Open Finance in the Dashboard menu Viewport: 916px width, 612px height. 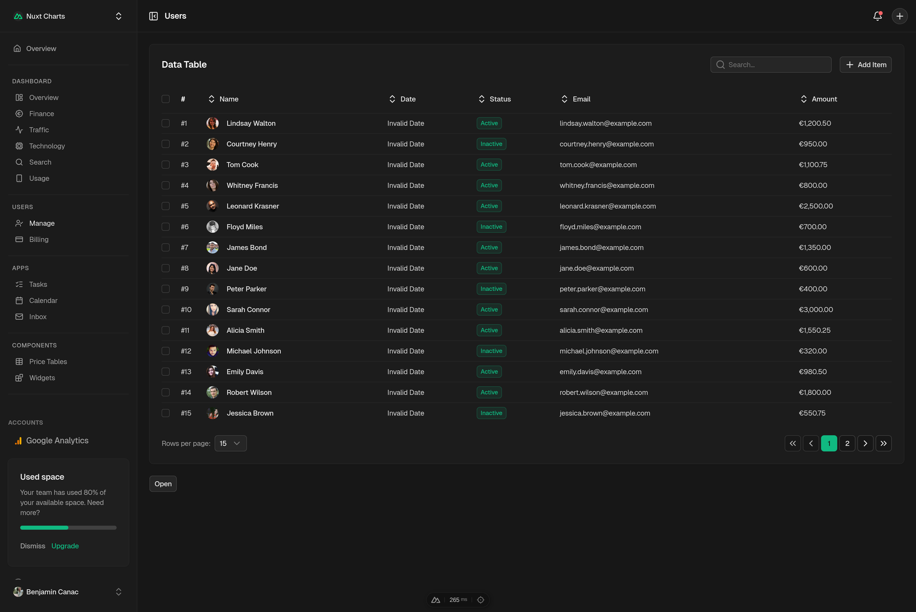tap(41, 114)
